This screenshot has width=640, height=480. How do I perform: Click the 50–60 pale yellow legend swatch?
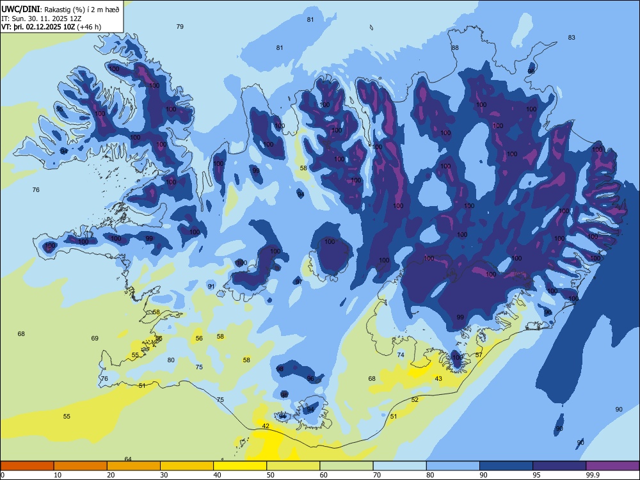pos(294,466)
